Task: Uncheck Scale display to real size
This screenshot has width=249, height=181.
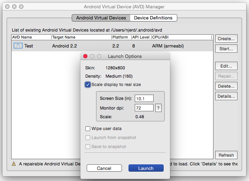Action: click(x=88, y=85)
